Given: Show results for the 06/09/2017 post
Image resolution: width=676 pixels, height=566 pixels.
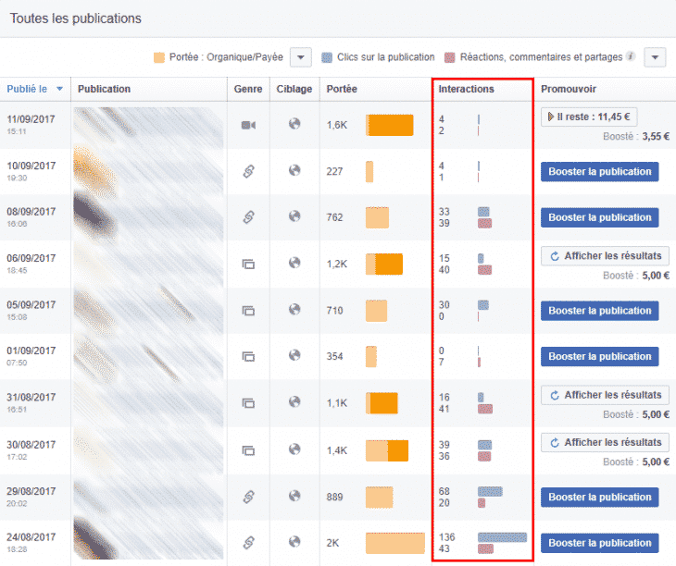Looking at the screenshot, I should click(605, 256).
